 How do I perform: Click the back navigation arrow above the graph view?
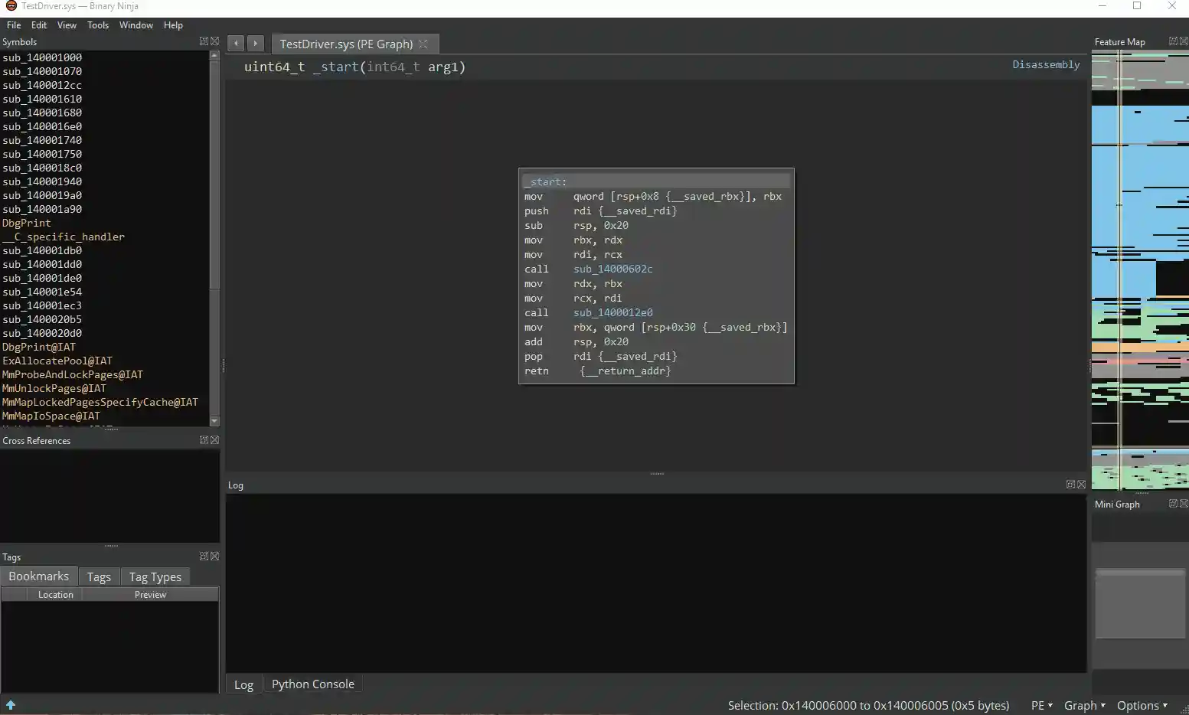[235, 43]
